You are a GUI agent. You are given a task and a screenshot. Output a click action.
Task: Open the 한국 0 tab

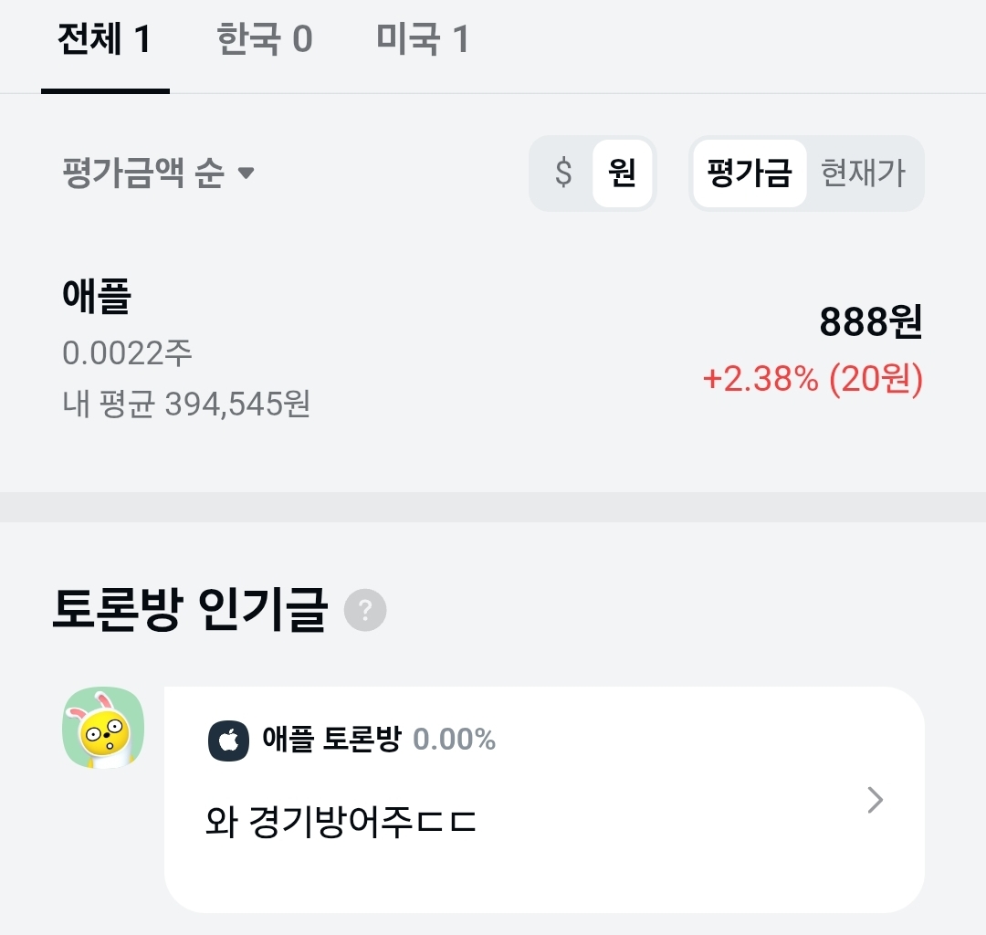265,41
